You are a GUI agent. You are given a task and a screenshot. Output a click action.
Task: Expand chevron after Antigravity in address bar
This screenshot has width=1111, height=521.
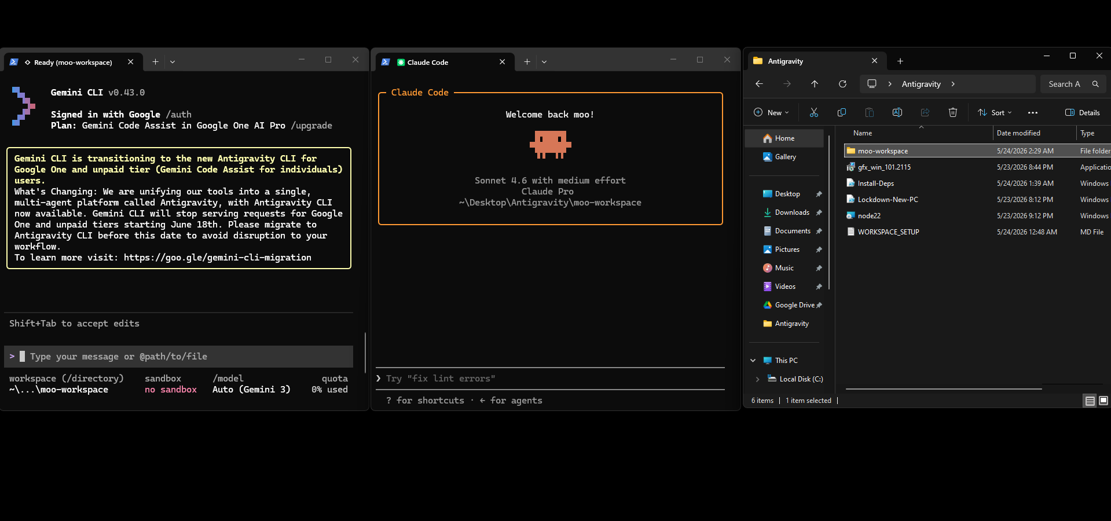(953, 84)
